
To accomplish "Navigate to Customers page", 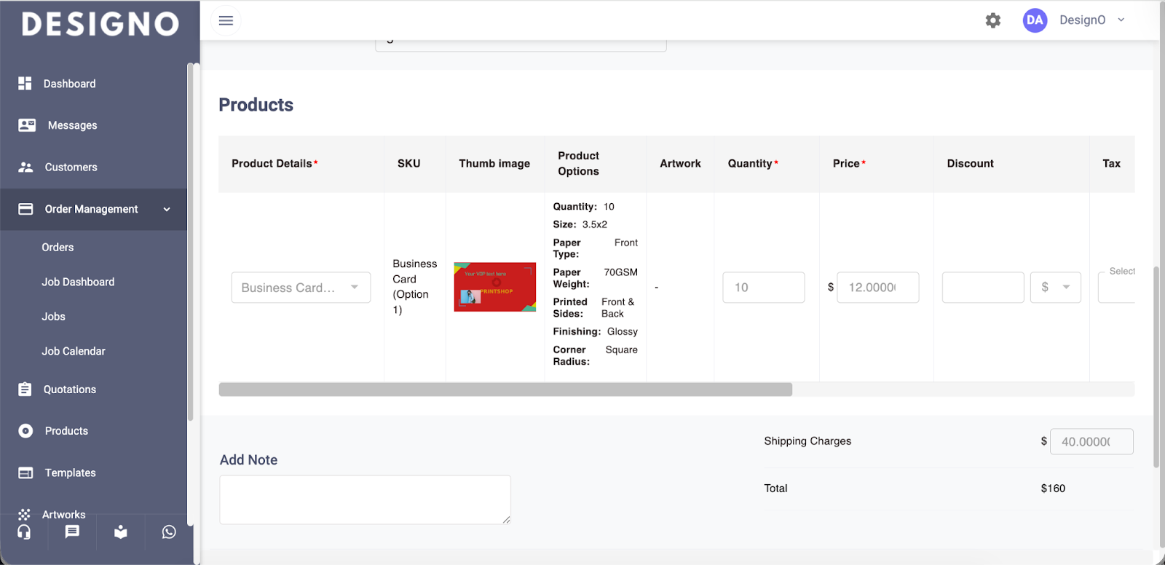I will click(71, 167).
